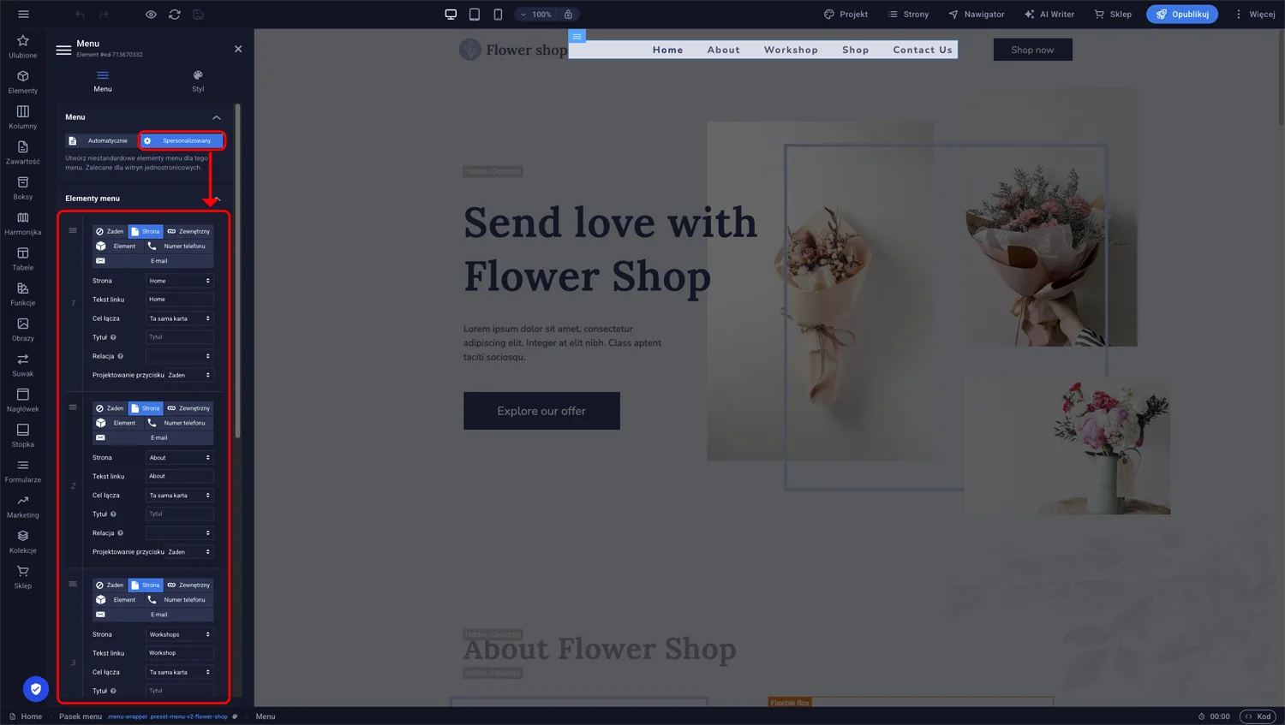Switch to mobile phone device view
This screenshot has height=725, width=1285.
498,15
